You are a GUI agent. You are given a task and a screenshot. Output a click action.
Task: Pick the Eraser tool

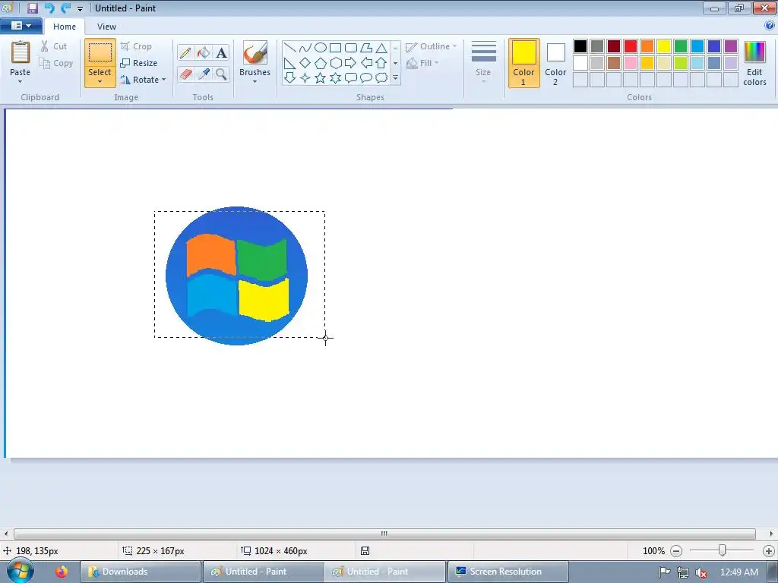[x=185, y=74]
